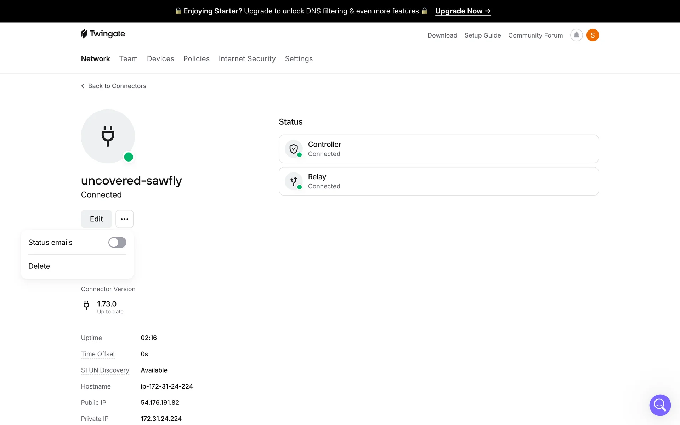Open the Internet Security tab
680x425 pixels.
tap(247, 59)
